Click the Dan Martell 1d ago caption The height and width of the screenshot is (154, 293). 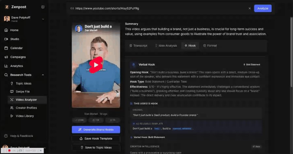[x=96, y=114]
